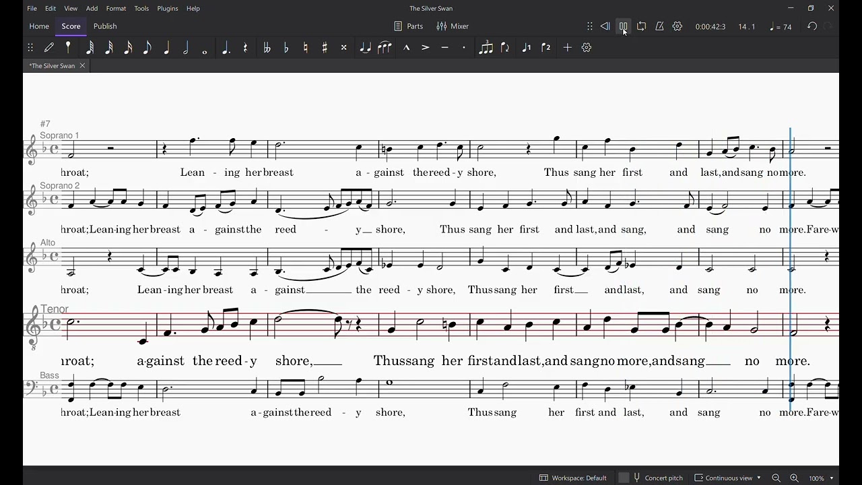862x485 pixels.
Task: Open the Add menu
Action: click(92, 8)
